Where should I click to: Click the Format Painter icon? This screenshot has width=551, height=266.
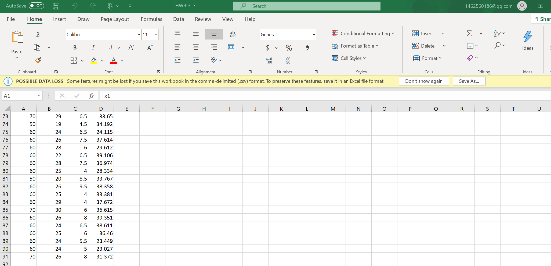[38, 60]
